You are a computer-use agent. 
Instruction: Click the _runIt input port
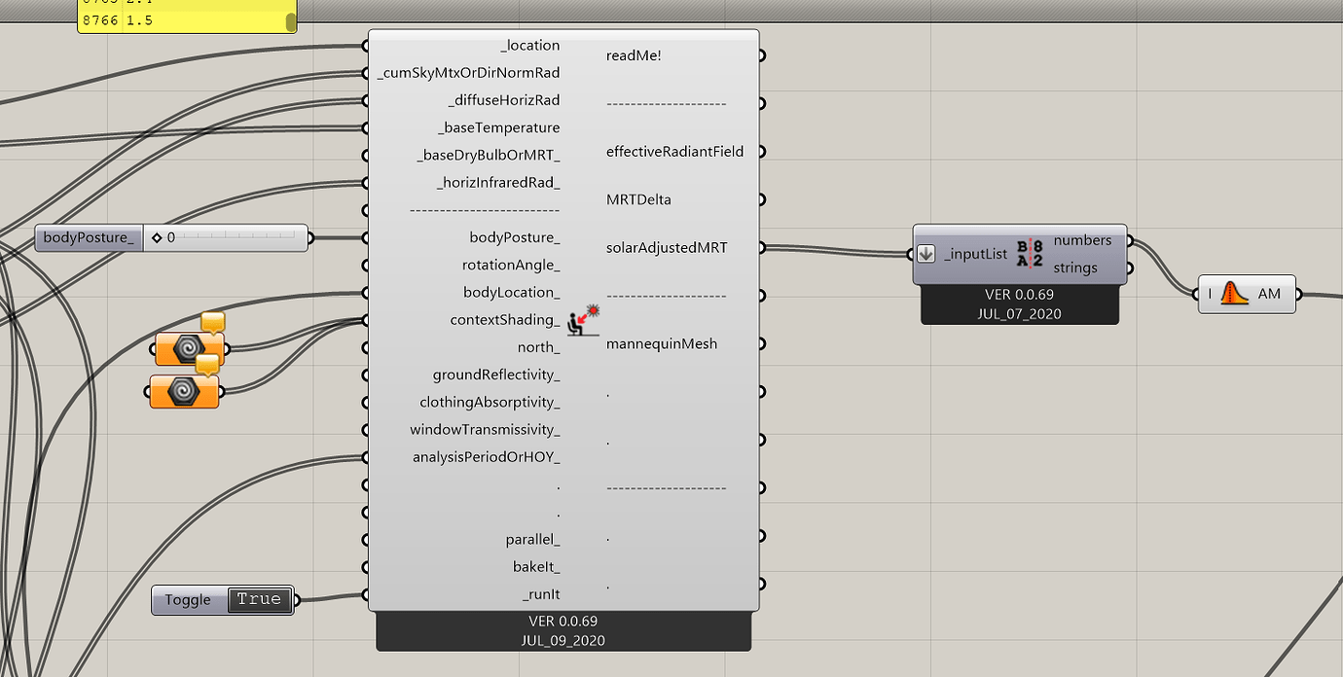[x=364, y=593]
